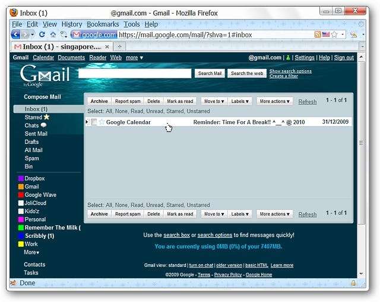Close the Inbox (1) tab
Image resolution: width=380 pixels, height=302 pixels.
pos(107,46)
